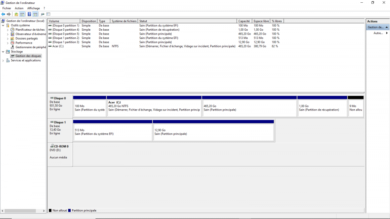Viewport: 390px width, 219px height.
Task: Click the blue Help icon in toolbar
Action: click(29, 14)
